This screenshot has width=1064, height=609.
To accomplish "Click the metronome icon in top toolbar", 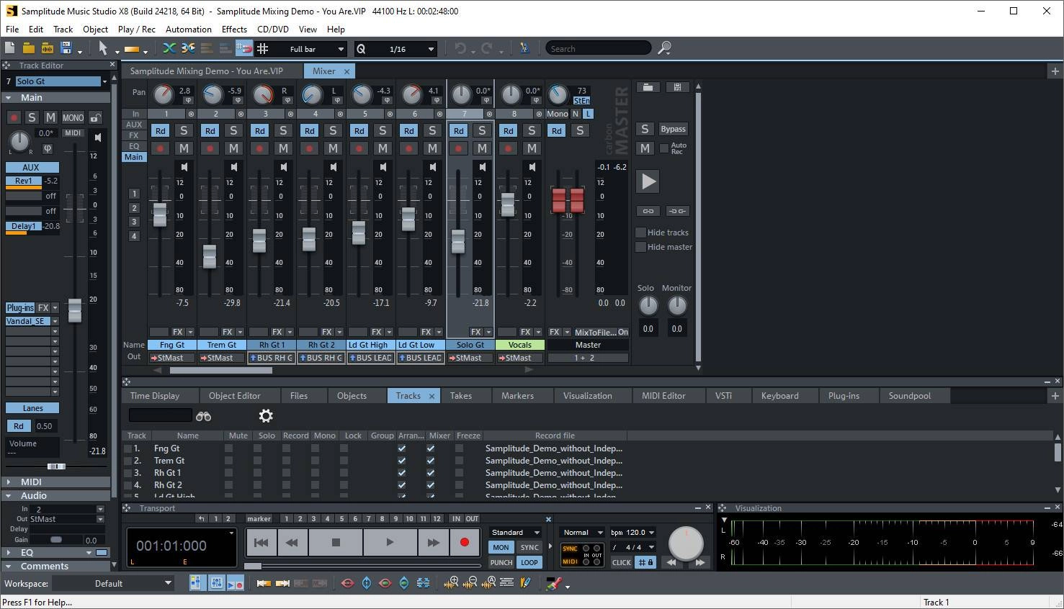I will [524, 48].
